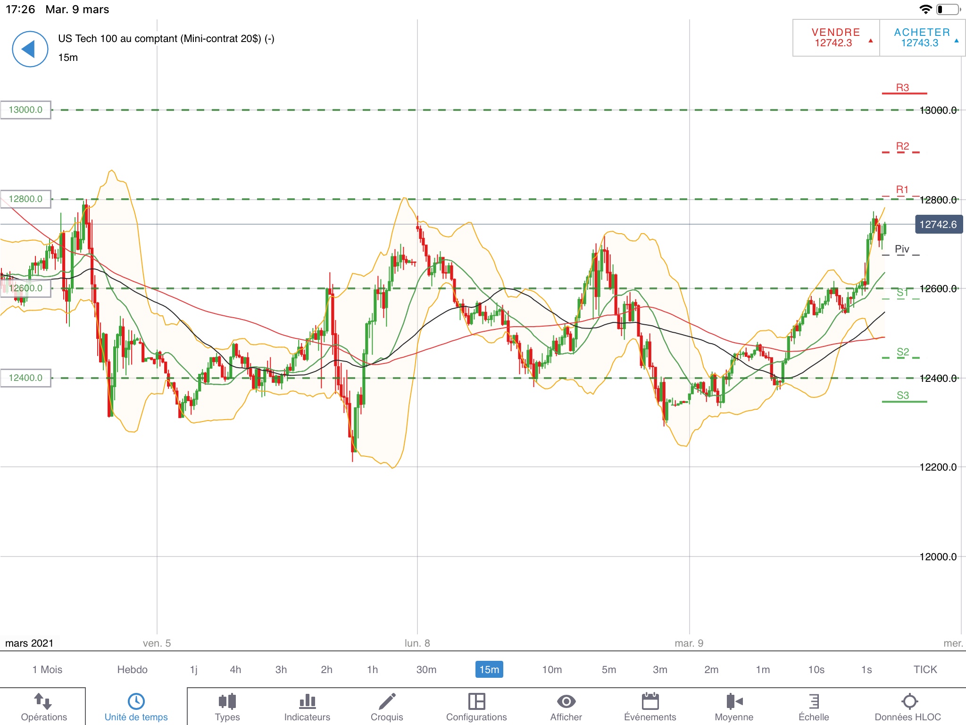This screenshot has width=966, height=725.
Task: Select the 13000.0 horizontal level label
Action: tap(26, 110)
